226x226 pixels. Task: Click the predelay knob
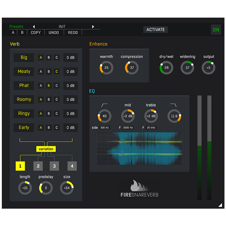46,188
